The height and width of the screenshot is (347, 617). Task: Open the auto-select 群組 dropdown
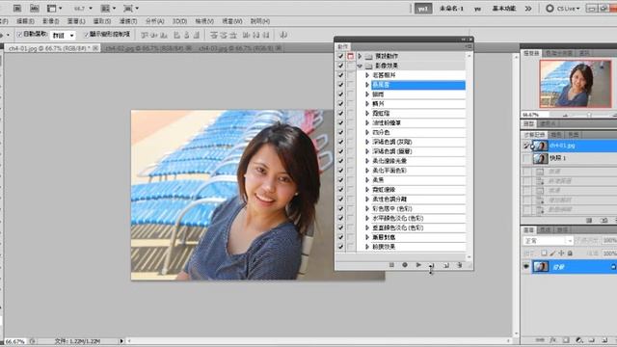[63, 36]
